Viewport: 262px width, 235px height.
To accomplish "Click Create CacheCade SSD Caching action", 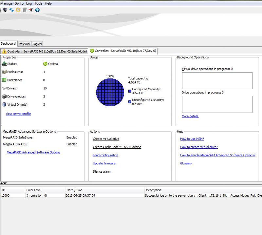I will click(117, 147).
